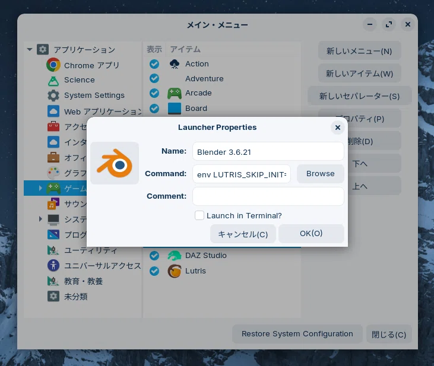Click the Board blue square icon

tap(175, 109)
